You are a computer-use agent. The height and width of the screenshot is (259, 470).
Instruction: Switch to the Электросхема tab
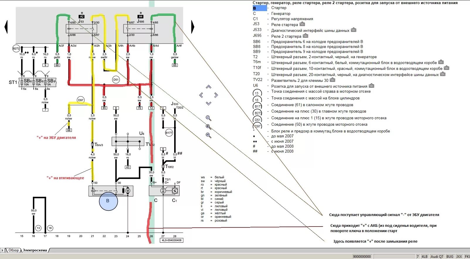(35, 250)
